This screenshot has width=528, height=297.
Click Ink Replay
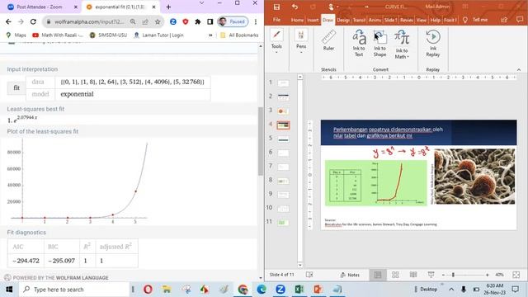432,43
